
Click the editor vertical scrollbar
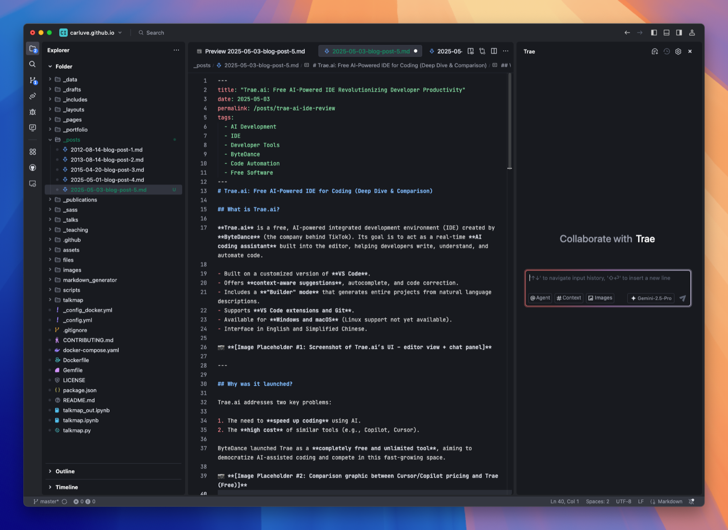pos(510,123)
